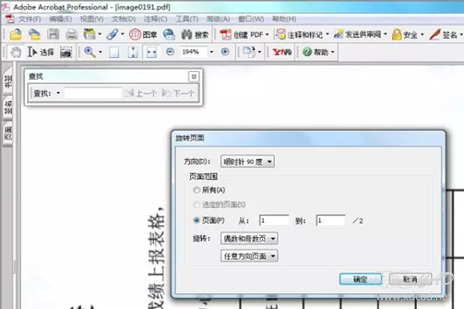Click the rotate view pages icon
Image resolution: width=464 pixels, height=309 pixels.
click(x=249, y=52)
